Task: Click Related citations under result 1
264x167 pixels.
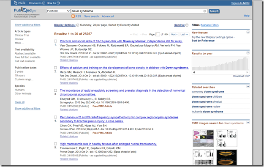Action: 69,60
